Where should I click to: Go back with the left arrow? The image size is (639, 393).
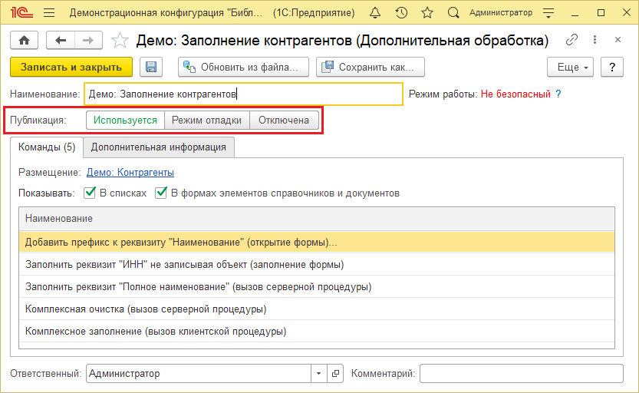coord(61,41)
